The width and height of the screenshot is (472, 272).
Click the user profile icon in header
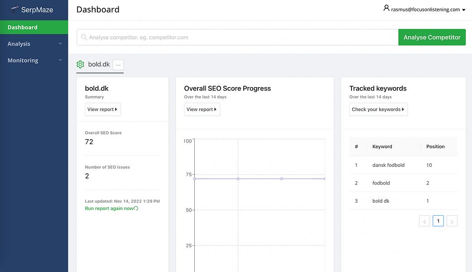[x=386, y=8]
